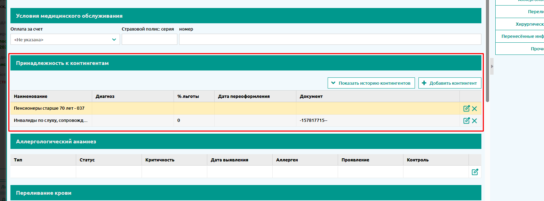Delete the Пенсионеры старше 70 лет contingent
This screenshot has width=544, height=201.
pyautogui.click(x=474, y=109)
